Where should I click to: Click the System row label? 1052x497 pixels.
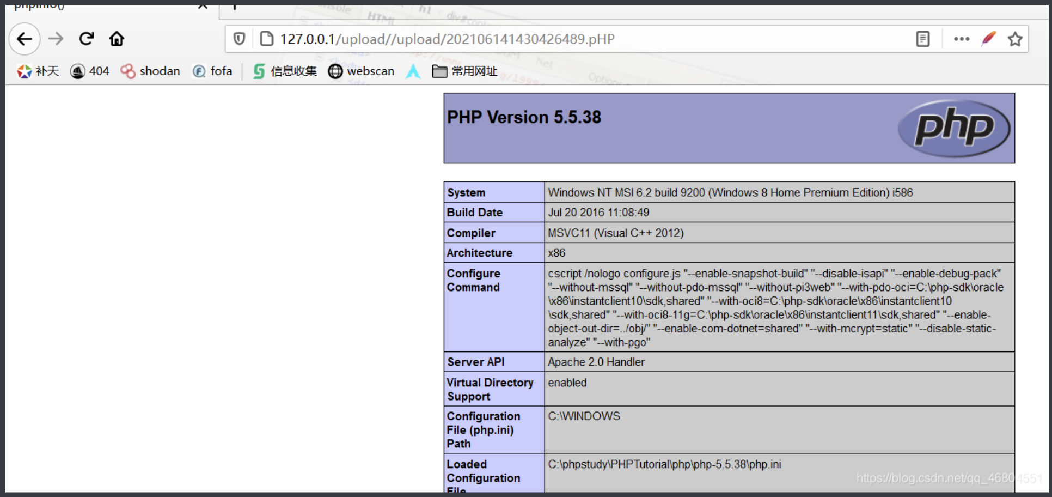point(466,192)
